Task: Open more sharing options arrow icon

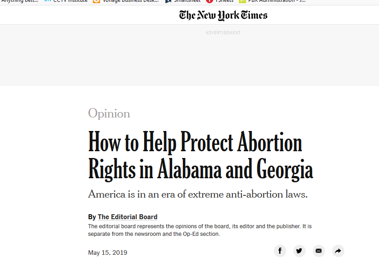Action: pos(338,251)
